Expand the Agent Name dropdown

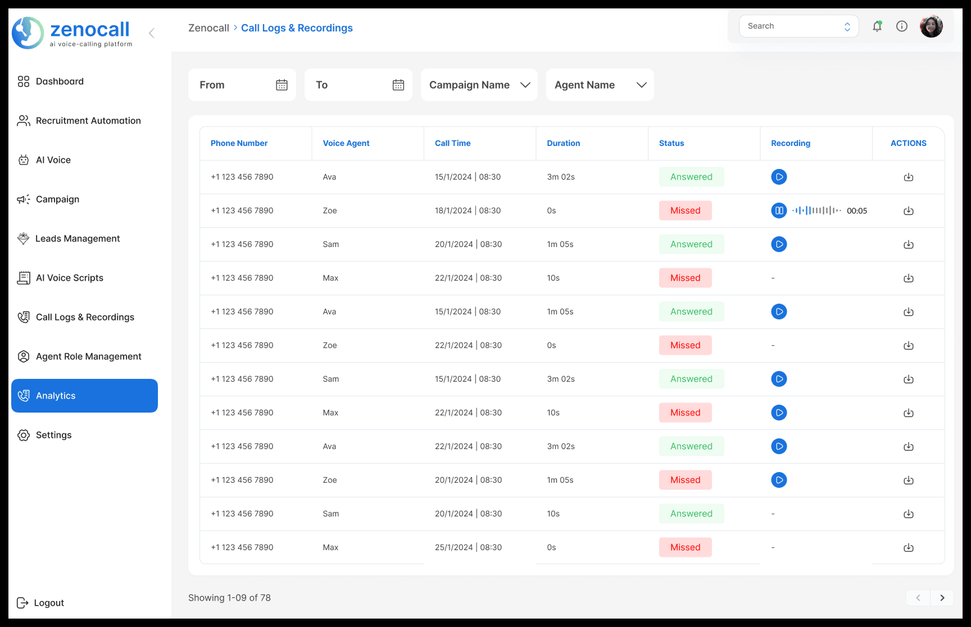coord(599,85)
